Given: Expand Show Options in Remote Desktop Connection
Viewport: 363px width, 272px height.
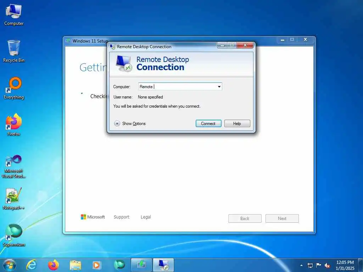Looking at the screenshot, I should click(130, 124).
